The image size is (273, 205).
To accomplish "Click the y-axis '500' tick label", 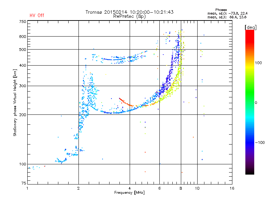I will 23,50.
